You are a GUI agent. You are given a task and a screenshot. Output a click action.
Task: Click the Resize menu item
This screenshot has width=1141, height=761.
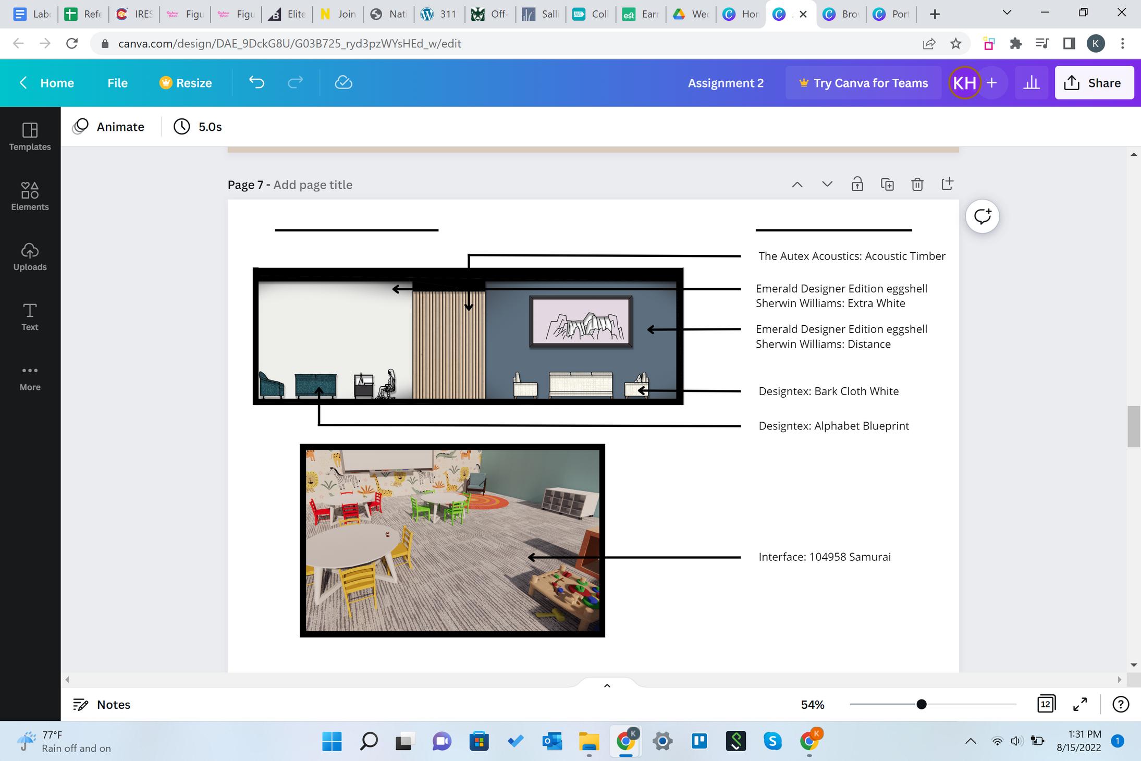[x=186, y=83]
